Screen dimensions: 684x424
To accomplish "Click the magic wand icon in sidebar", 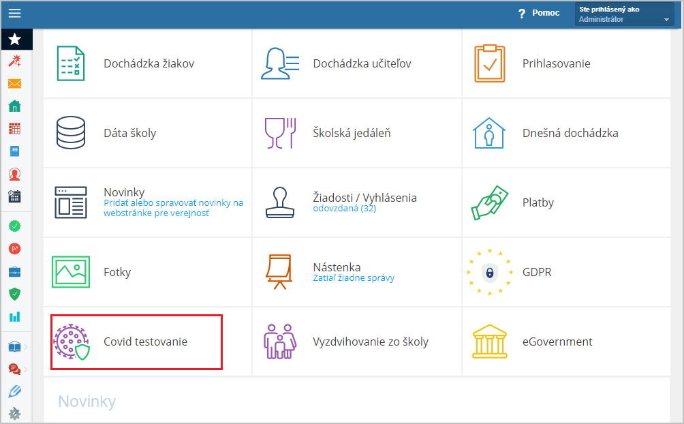I will coord(14,62).
